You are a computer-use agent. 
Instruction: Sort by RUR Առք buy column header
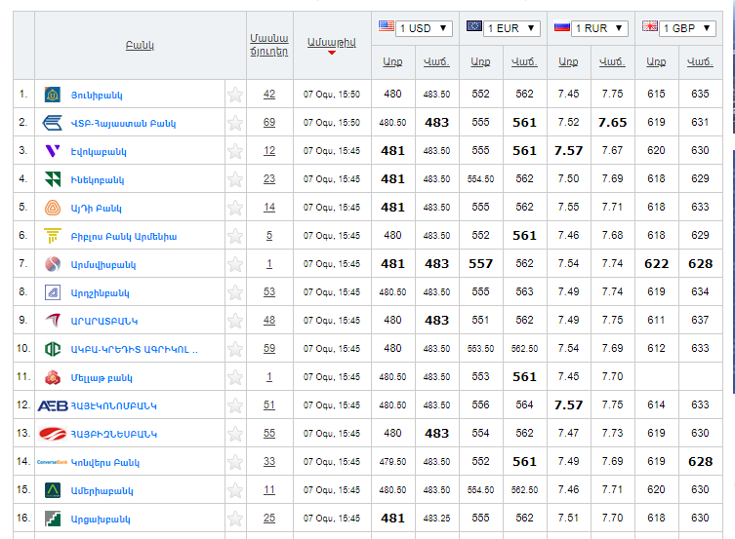pos(568,61)
